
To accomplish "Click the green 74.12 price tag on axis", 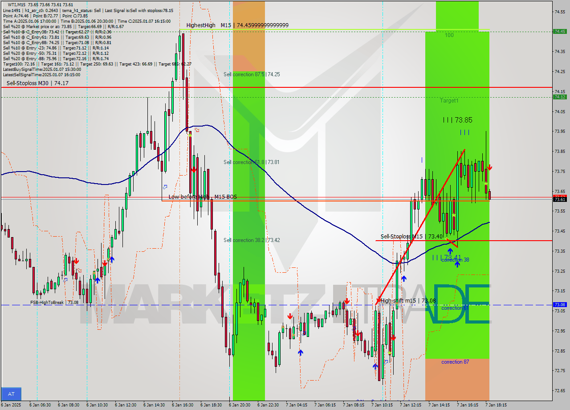I will (x=560, y=97).
